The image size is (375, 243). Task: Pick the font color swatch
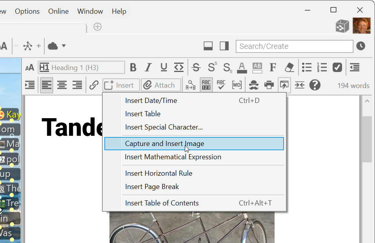click(242, 67)
